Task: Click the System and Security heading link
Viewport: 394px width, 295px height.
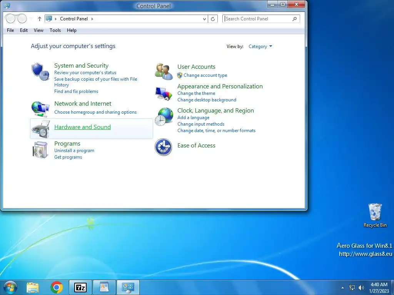Action: [x=82, y=65]
